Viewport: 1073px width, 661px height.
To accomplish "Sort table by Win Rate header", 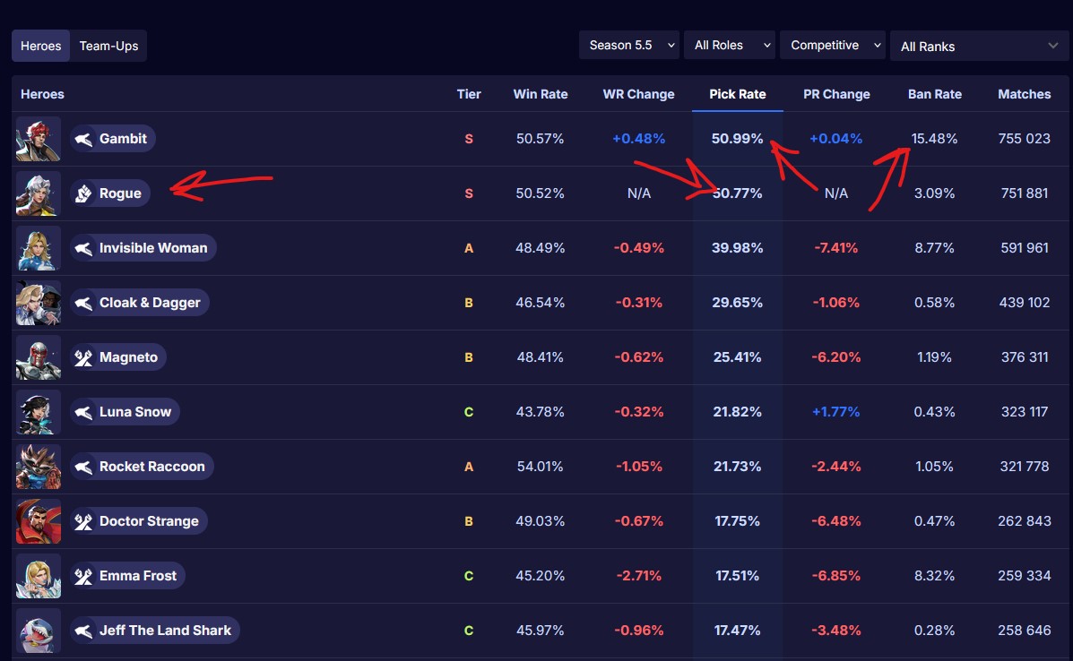I will tap(541, 94).
